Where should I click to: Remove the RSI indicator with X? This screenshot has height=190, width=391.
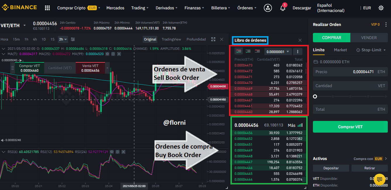pyautogui.click(x=123, y=152)
